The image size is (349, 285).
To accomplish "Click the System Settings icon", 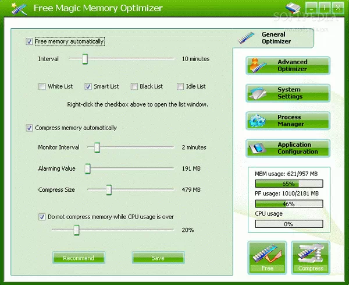I will (x=258, y=93).
